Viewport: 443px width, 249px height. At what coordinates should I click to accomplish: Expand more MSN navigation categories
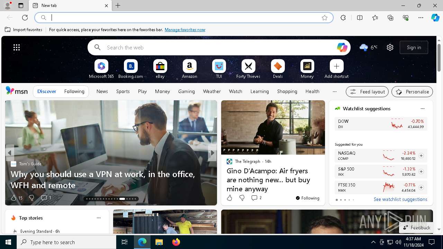pos(334,91)
